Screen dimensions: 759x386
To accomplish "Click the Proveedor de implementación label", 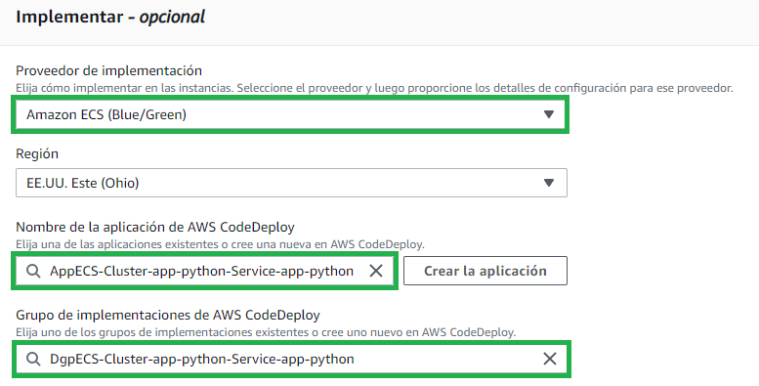I will (x=108, y=70).
